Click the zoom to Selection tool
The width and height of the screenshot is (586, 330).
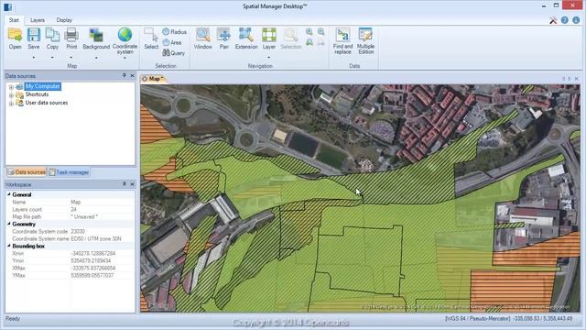[291, 38]
